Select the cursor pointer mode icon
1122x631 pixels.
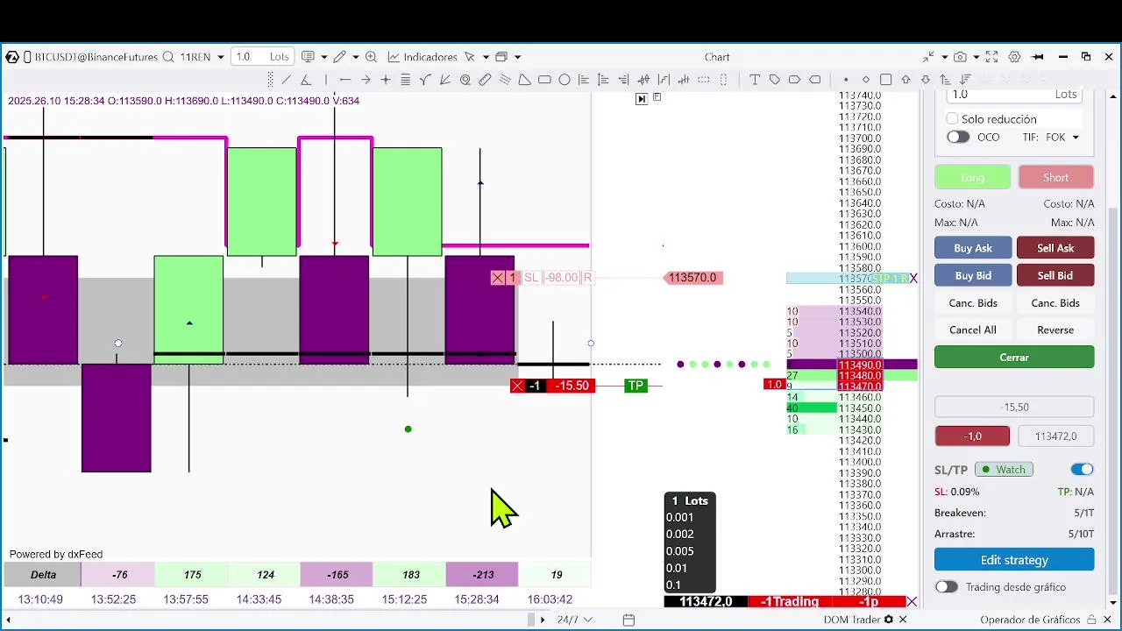click(x=470, y=57)
